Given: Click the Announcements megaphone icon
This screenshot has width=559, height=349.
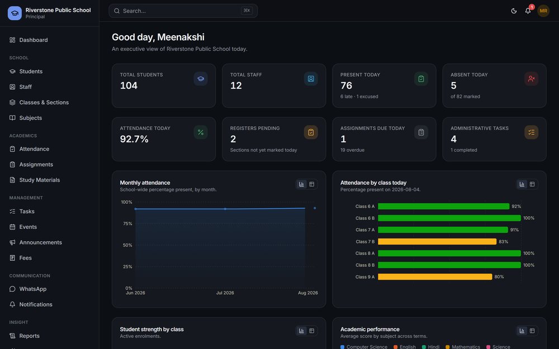Looking at the screenshot, I should click(12, 242).
